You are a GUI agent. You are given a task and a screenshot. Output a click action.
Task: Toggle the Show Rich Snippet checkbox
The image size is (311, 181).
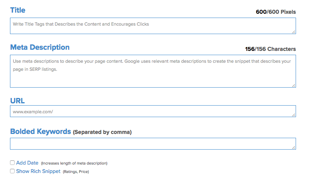pyautogui.click(x=12, y=171)
